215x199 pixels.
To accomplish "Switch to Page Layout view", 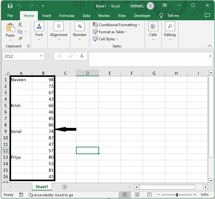I will point(137,194).
